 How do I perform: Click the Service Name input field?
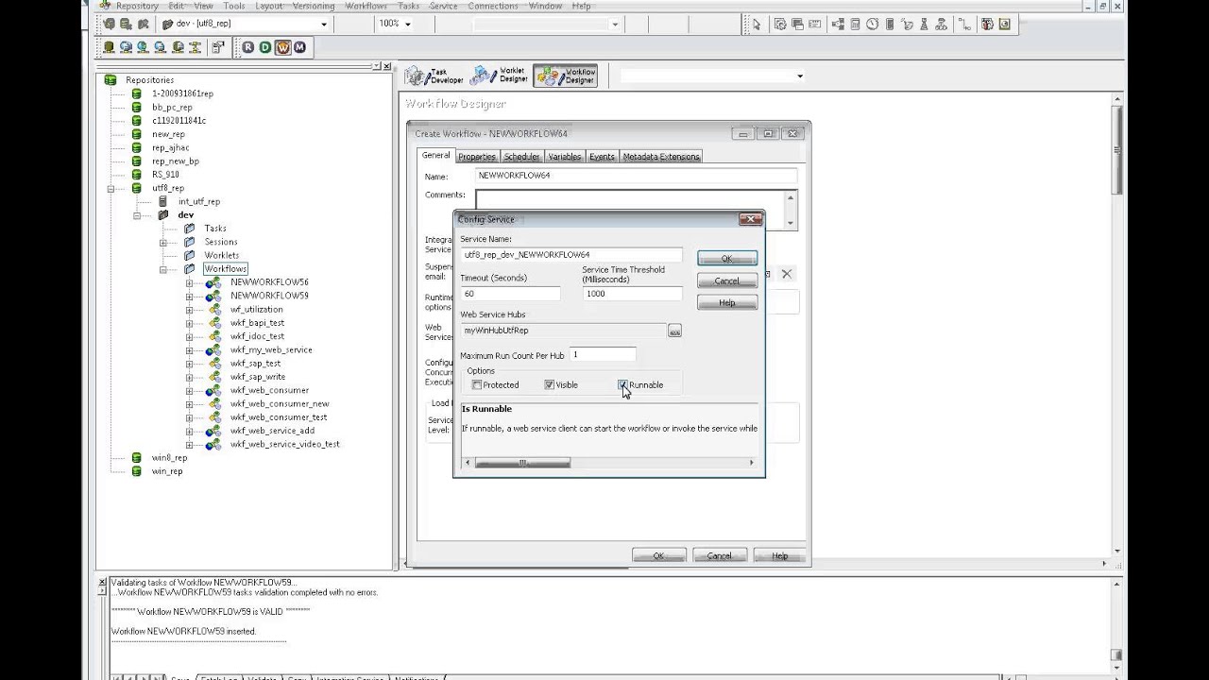pos(571,255)
